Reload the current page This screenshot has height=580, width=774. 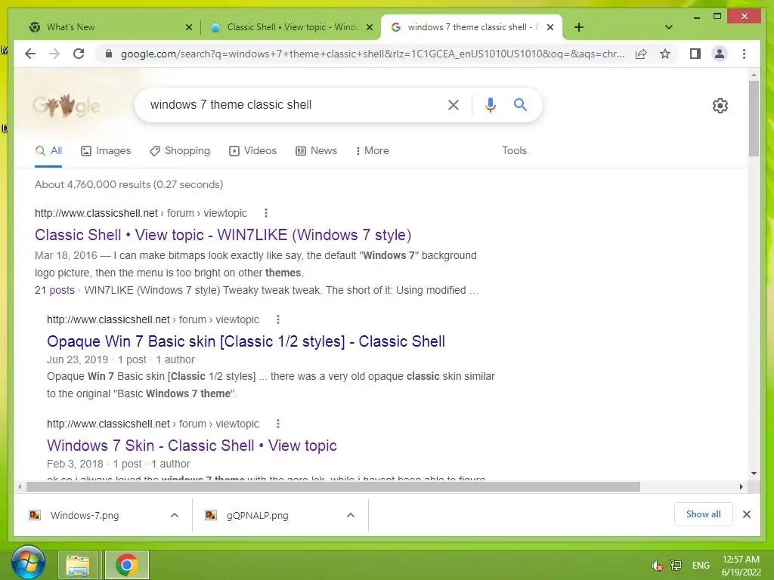pyautogui.click(x=79, y=54)
